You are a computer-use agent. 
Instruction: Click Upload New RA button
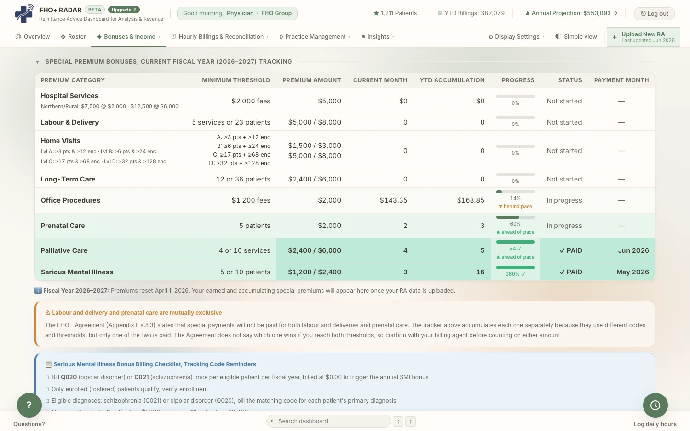[x=643, y=37]
